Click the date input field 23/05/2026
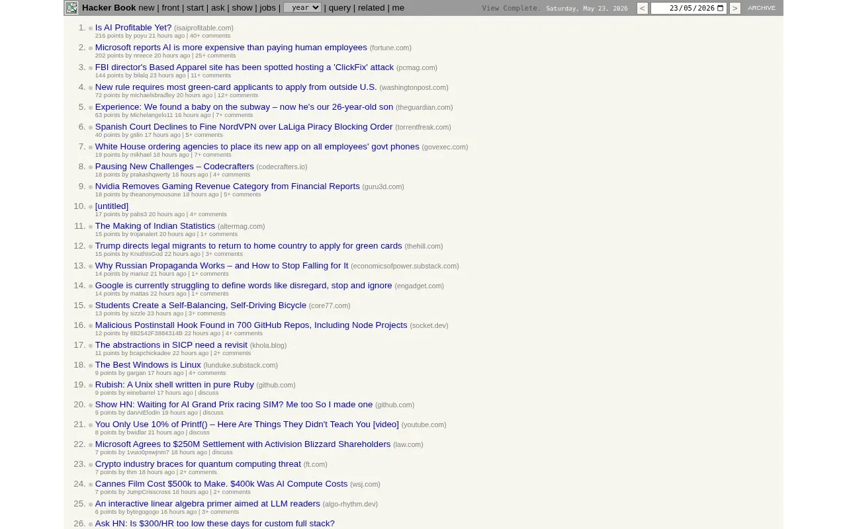Viewport: 847px width, 529px height. pyautogui.click(x=688, y=8)
